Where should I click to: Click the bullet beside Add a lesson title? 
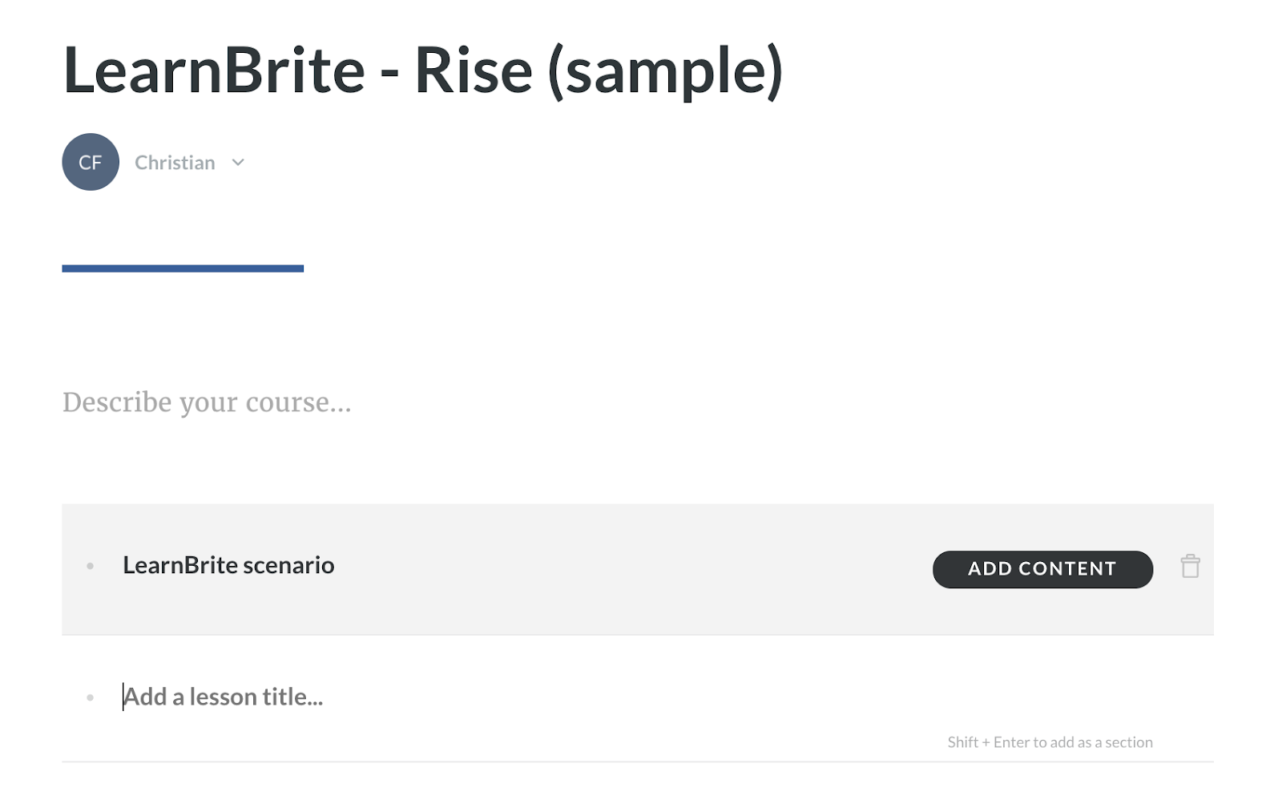tap(91, 698)
